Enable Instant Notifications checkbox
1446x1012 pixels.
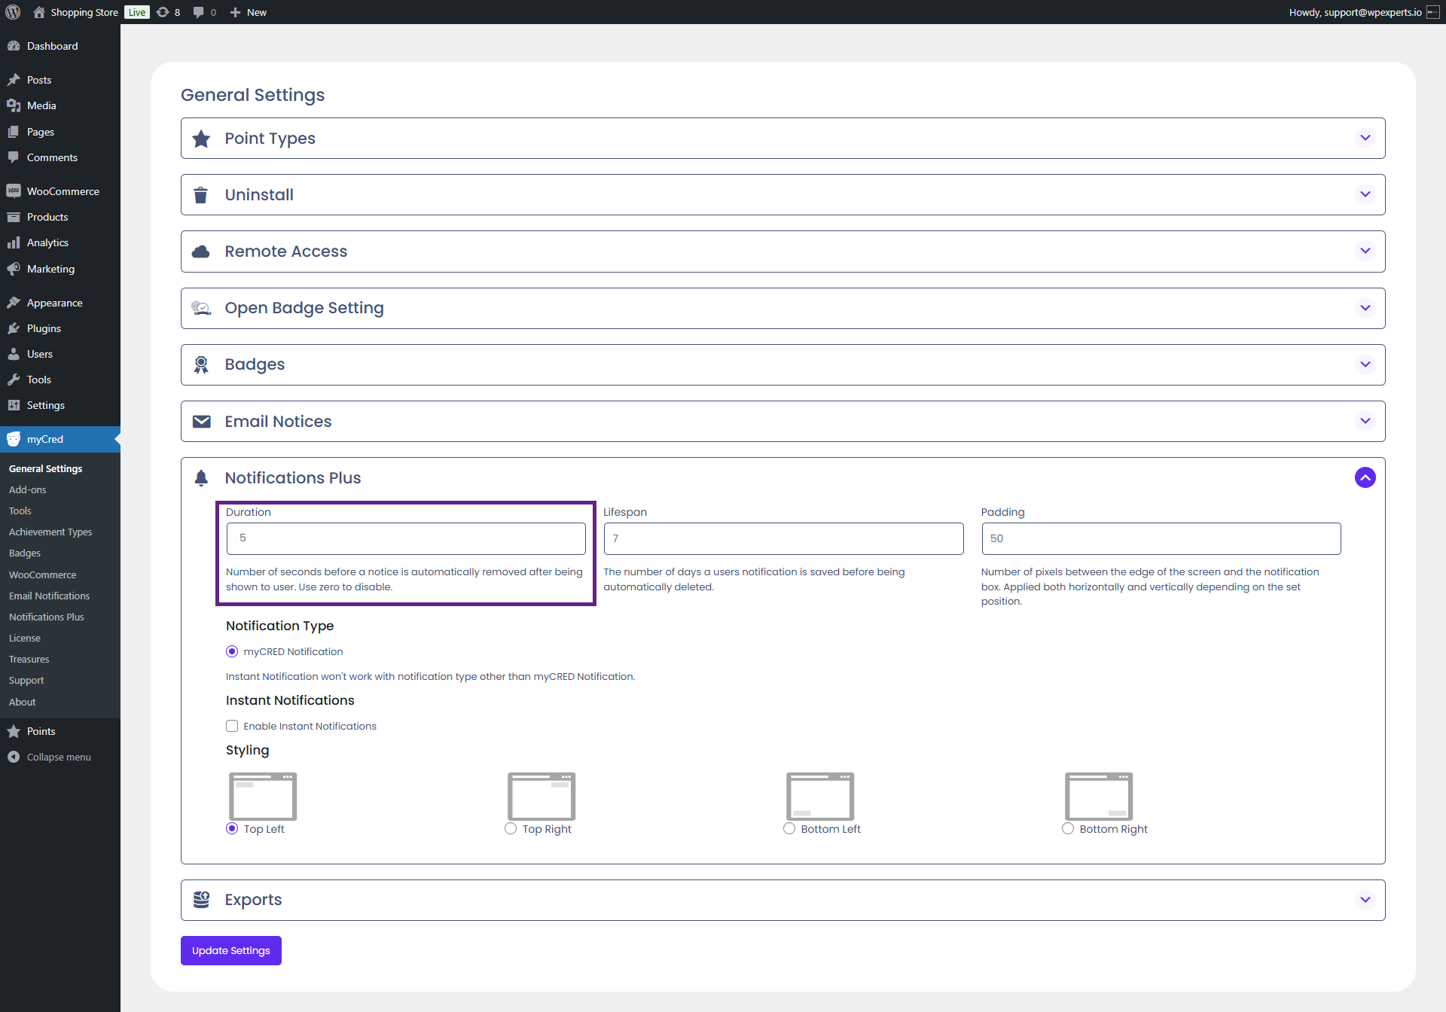[x=232, y=726]
